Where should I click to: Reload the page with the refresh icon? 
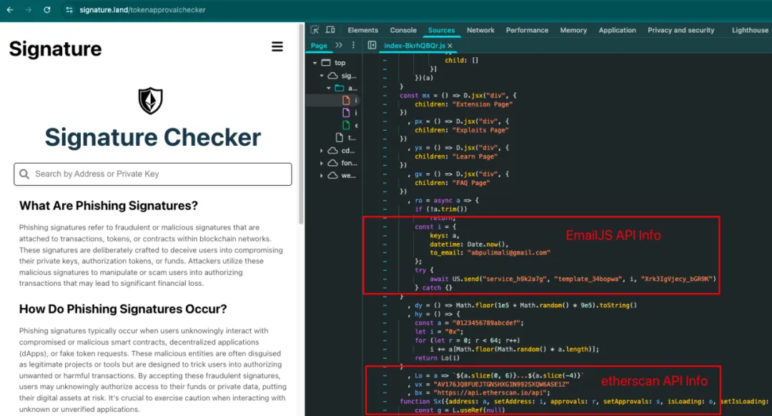click(x=47, y=10)
